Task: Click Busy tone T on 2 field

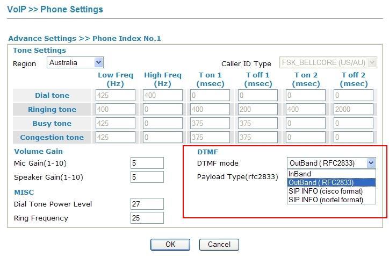Action: click(x=305, y=123)
